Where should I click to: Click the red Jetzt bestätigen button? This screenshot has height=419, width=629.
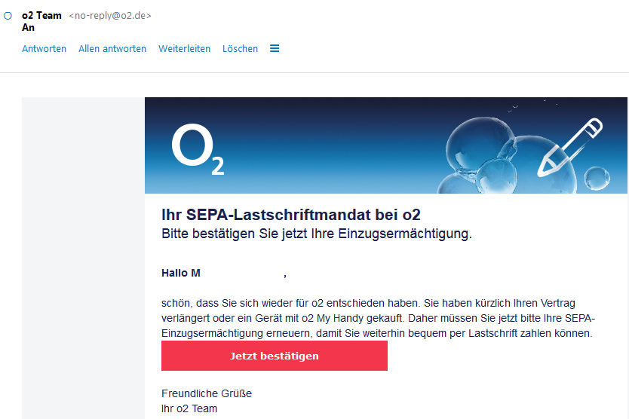275,356
